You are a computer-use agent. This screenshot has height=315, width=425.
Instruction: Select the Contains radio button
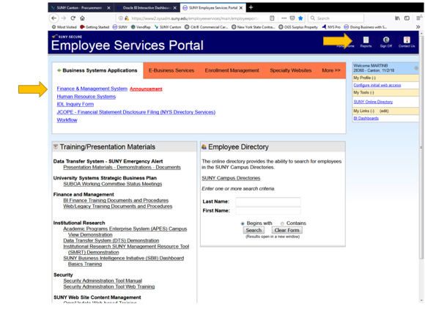(x=282, y=223)
